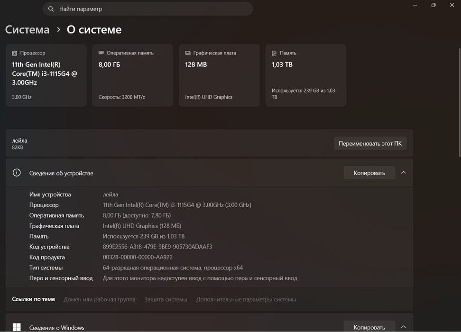Click '8,00 ГБ (доступно: 7,80 ГБ)' value
The height and width of the screenshot is (332, 461).
coord(137,215)
